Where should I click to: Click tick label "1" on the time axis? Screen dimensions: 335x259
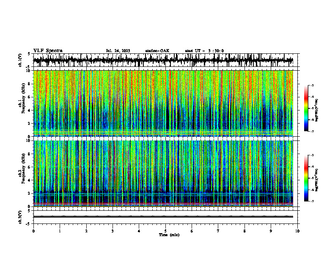tap(60, 231)
